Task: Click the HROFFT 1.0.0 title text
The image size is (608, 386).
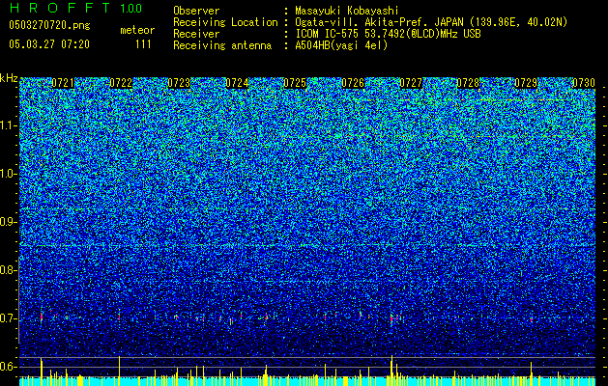Action: point(75,8)
